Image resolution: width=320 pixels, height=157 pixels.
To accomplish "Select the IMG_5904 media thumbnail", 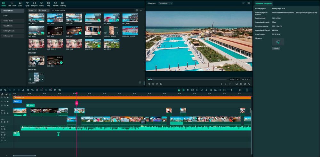I will [x=55, y=60].
